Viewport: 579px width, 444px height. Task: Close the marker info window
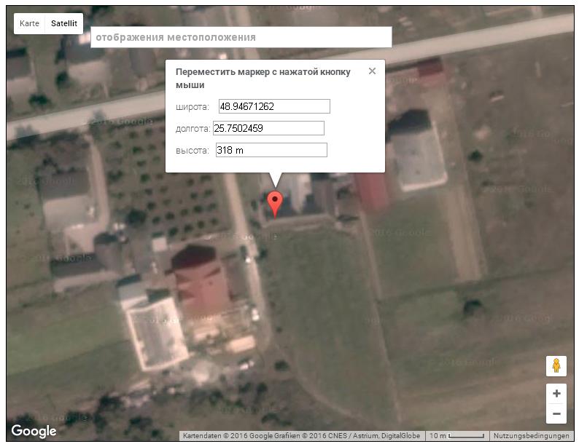(x=372, y=71)
